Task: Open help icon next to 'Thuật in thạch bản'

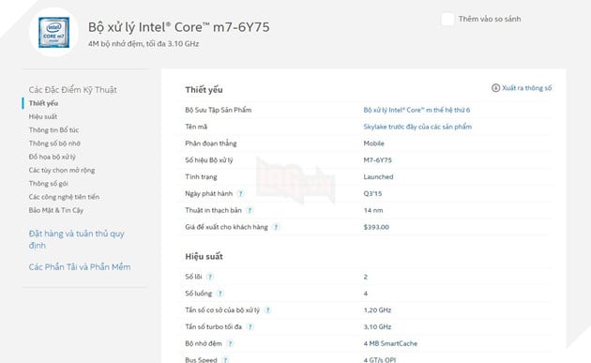Action: 250,210
